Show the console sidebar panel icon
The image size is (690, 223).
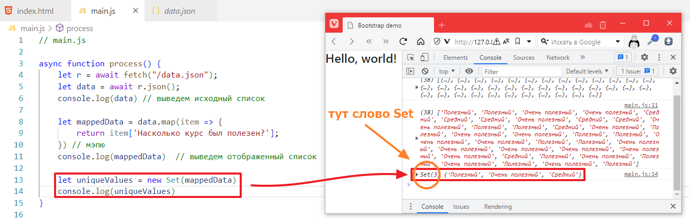click(411, 71)
